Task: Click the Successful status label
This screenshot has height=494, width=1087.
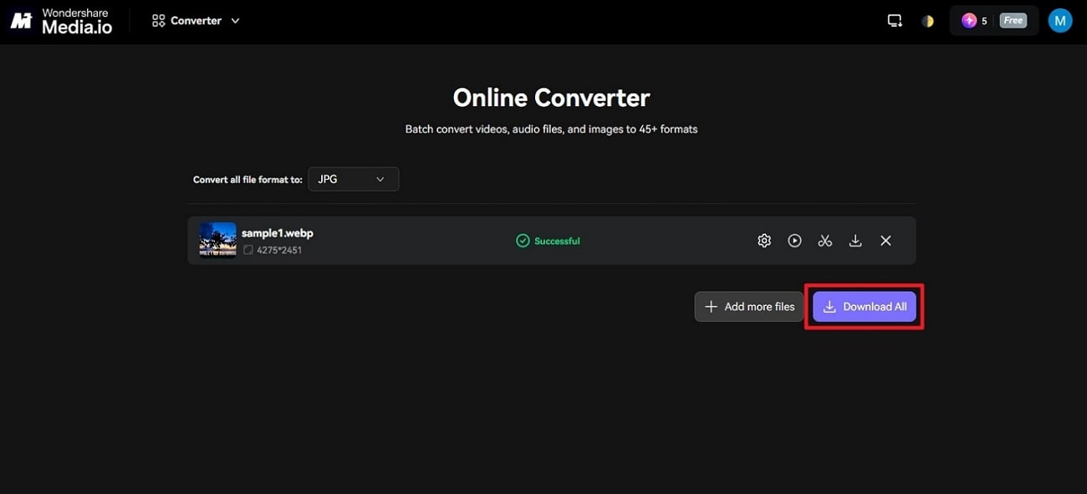Action: 548,241
